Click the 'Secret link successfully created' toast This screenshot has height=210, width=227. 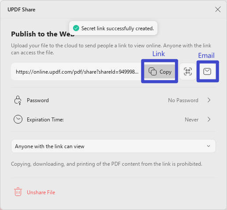pos(113,28)
